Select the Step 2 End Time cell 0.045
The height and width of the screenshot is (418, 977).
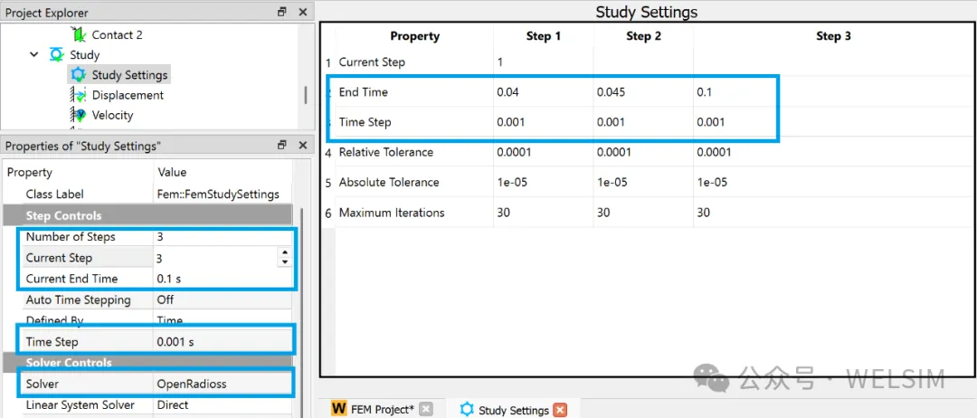(643, 92)
